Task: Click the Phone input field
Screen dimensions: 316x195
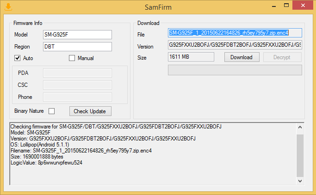Action: coord(77,97)
